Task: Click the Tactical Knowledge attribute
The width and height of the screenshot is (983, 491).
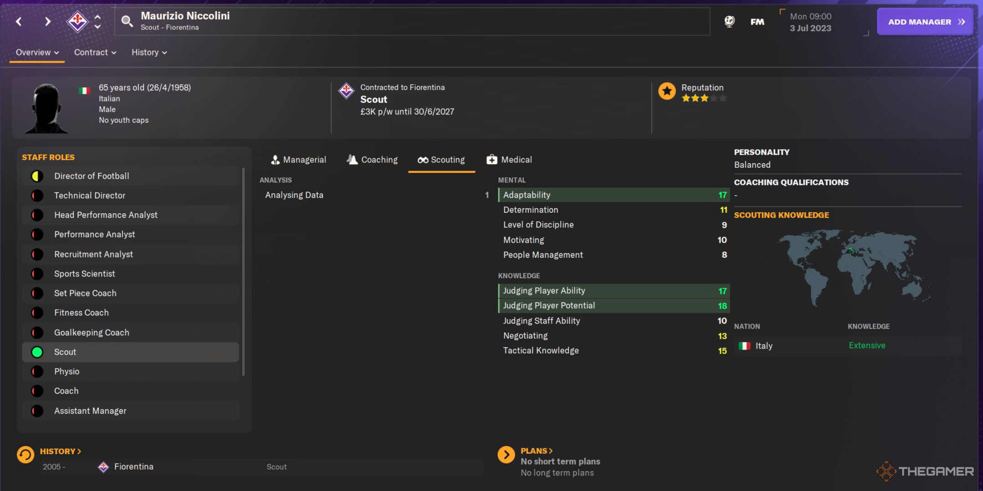Action: tap(614, 351)
